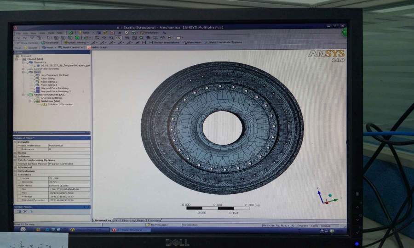Switch to the Report Preview tab
414x248 pixels.
coord(149,220)
